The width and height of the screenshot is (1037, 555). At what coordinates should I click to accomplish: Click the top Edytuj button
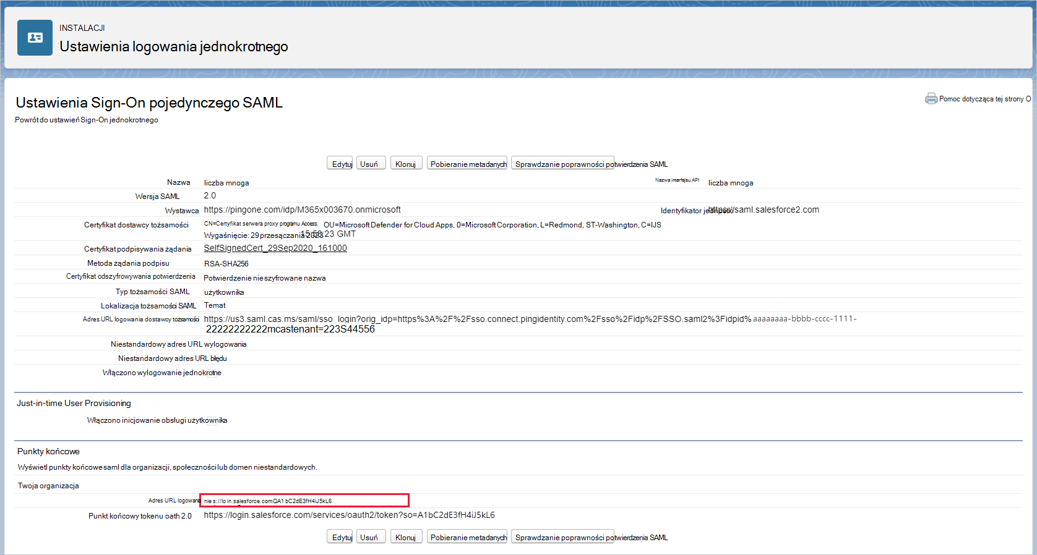(340, 163)
